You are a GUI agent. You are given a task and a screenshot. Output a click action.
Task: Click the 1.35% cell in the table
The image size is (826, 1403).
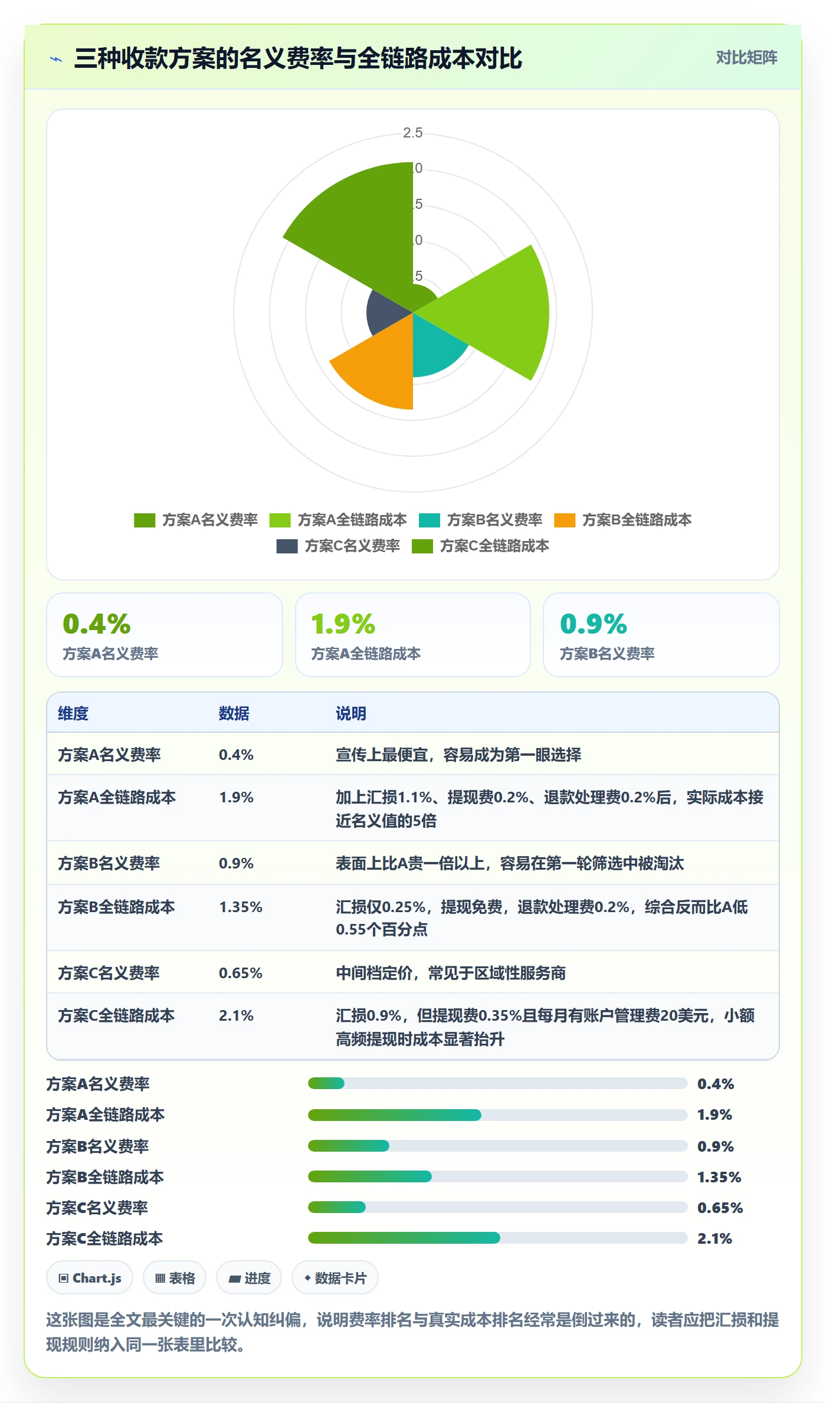[241, 907]
